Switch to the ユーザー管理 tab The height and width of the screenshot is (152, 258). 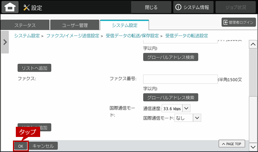pyautogui.click(x=75, y=25)
